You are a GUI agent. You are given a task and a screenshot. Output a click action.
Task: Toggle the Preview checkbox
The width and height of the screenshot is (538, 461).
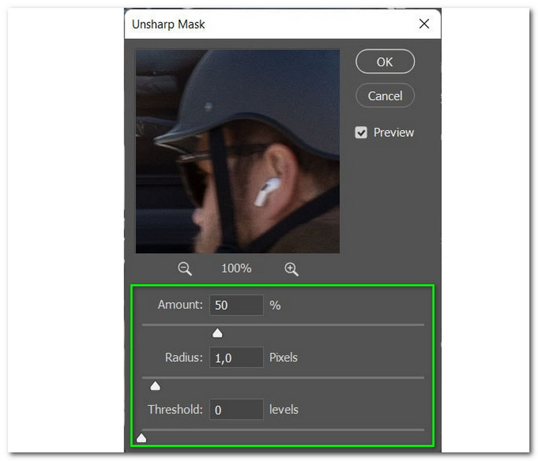[360, 132]
